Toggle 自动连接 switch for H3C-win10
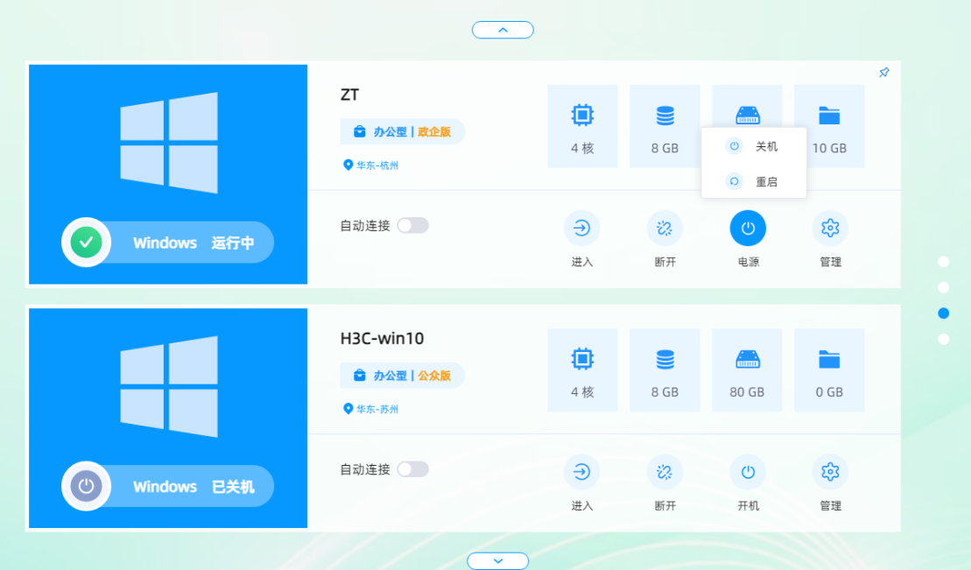 (x=413, y=469)
